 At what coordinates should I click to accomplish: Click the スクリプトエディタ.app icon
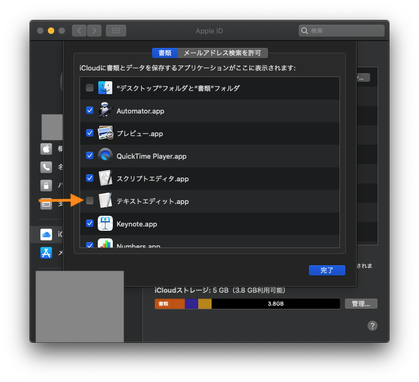pyautogui.click(x=105, y=178)
